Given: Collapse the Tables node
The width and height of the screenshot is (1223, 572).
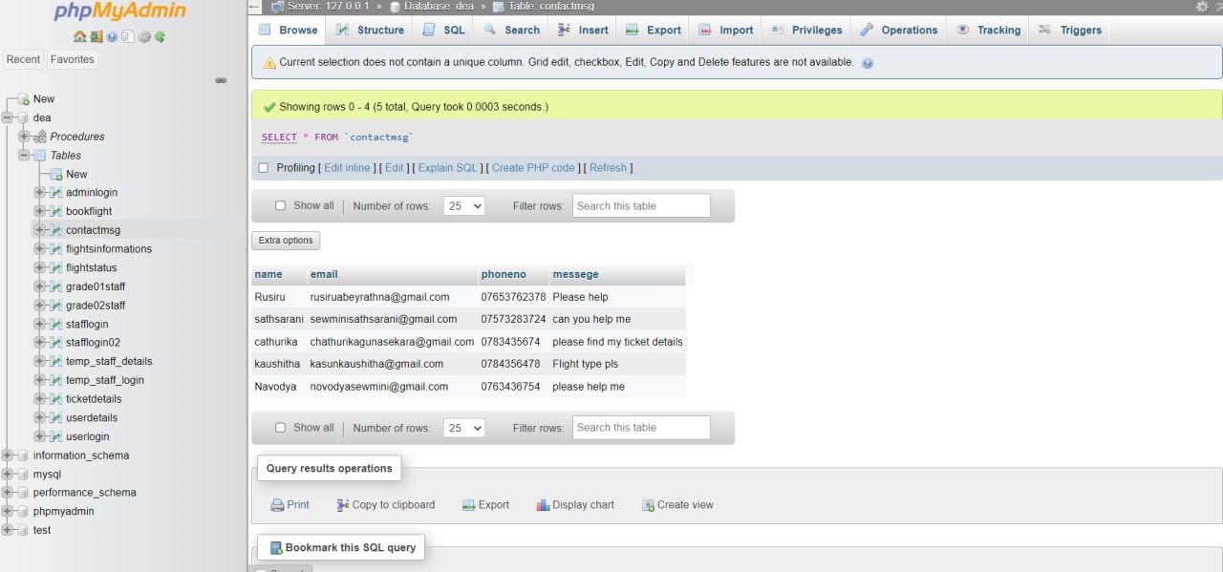Looking at the screenshot, I should tap(24, 156).
